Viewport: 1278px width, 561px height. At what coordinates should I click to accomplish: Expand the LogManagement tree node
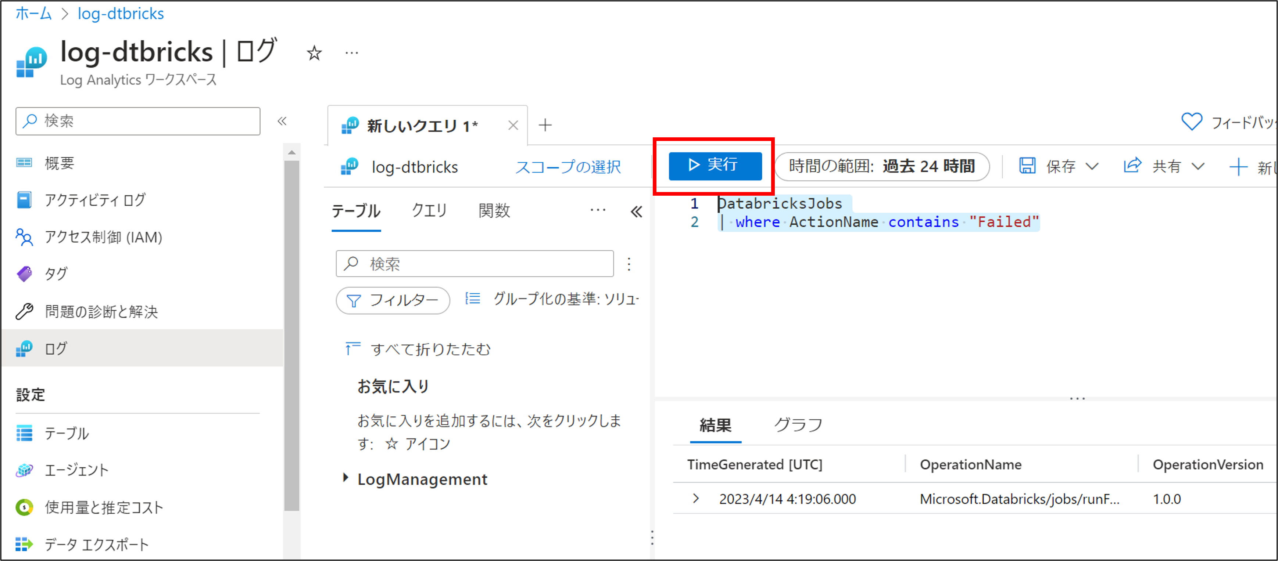click(346, 478)
